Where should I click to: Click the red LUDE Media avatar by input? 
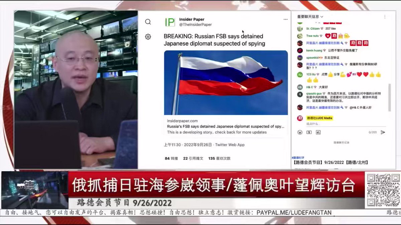pyautogui.click(x=300, y=118)
